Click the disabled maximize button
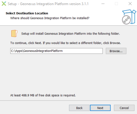 tap(116, 4)
